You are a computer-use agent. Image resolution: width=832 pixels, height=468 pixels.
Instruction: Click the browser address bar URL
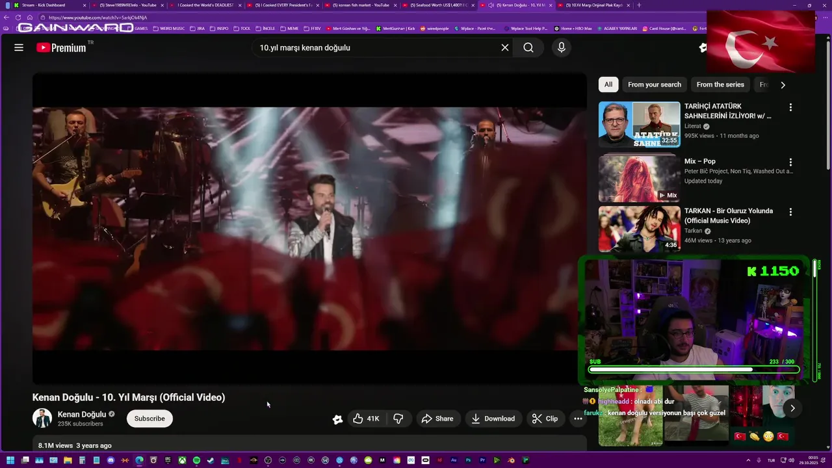click(x=96, y=18)
